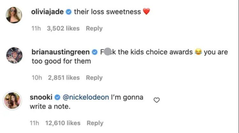Click the laughing emoji in brianaustingreen's comment
This screenshot has height=133, width=239.
(x=198, y=52)
